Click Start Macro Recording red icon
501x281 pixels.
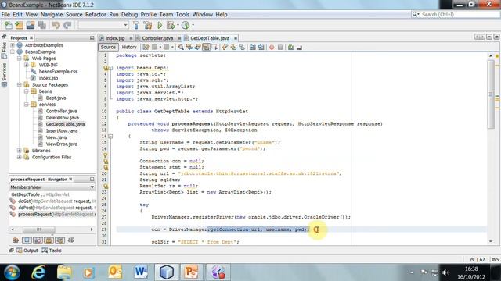coord(272,47)
